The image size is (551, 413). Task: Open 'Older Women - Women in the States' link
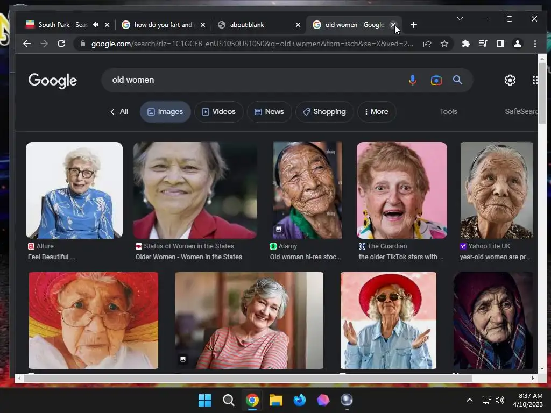(x=189, y=257)
